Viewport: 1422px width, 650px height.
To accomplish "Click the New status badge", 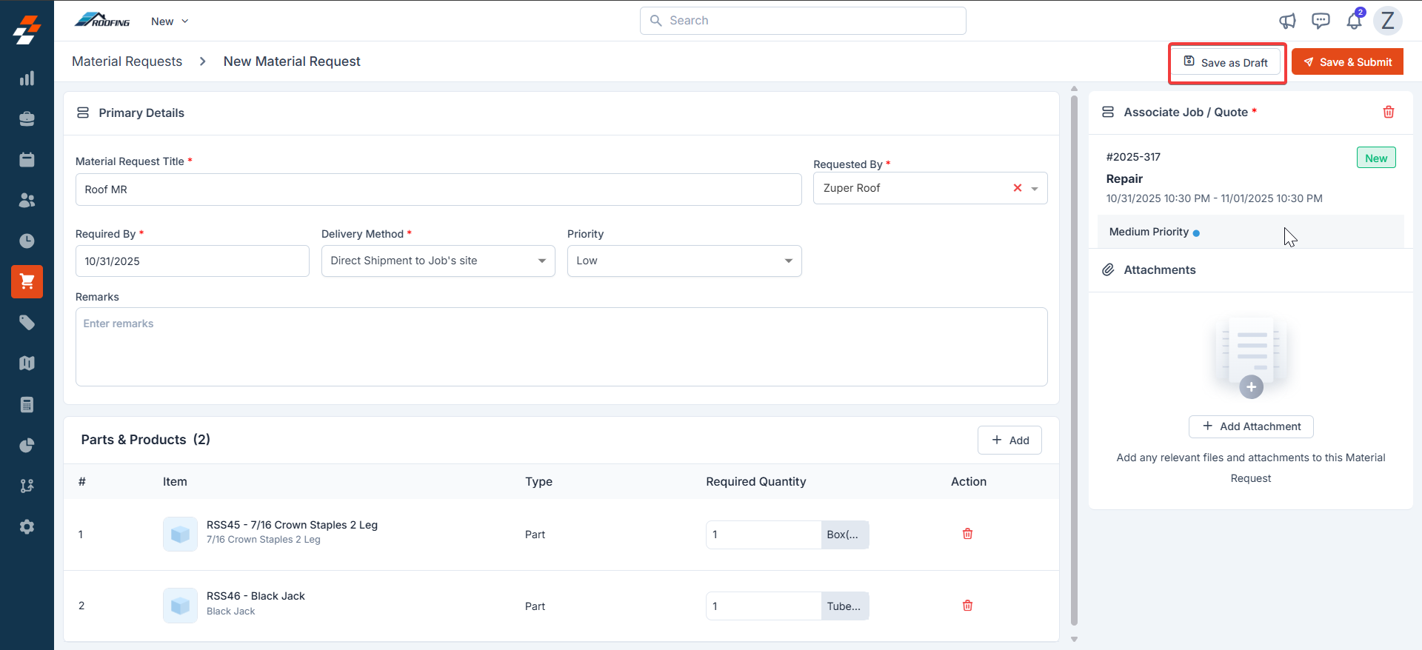I will (1376, 158).
